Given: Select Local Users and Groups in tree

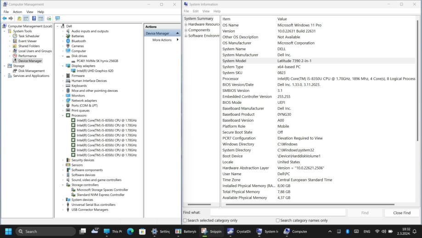Looking at the screenshot, I should (35, 51).
